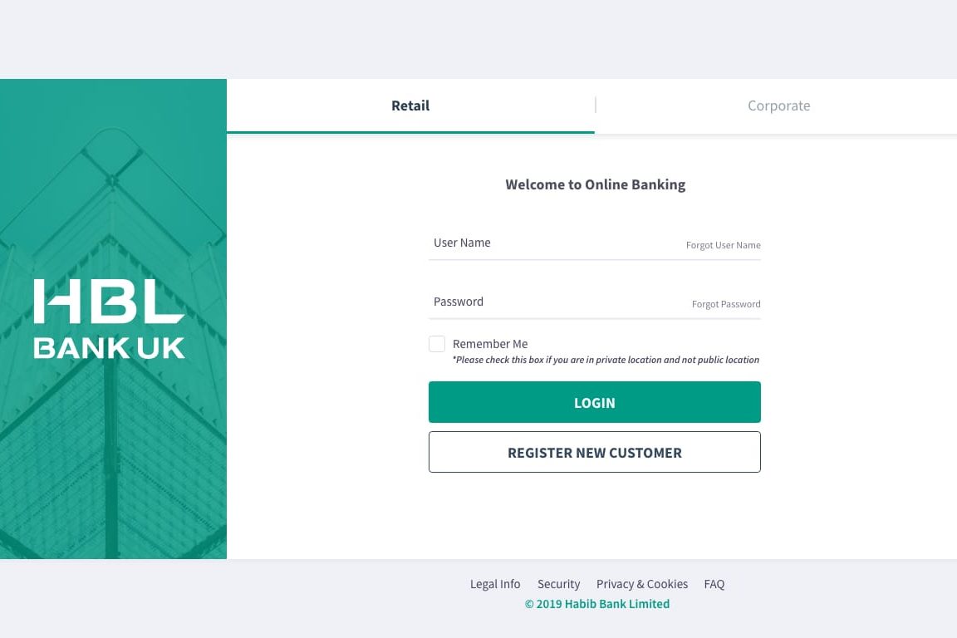Enable the Remember Me checkbox
The image size is (957, 638).
click(x=436, y=343)
